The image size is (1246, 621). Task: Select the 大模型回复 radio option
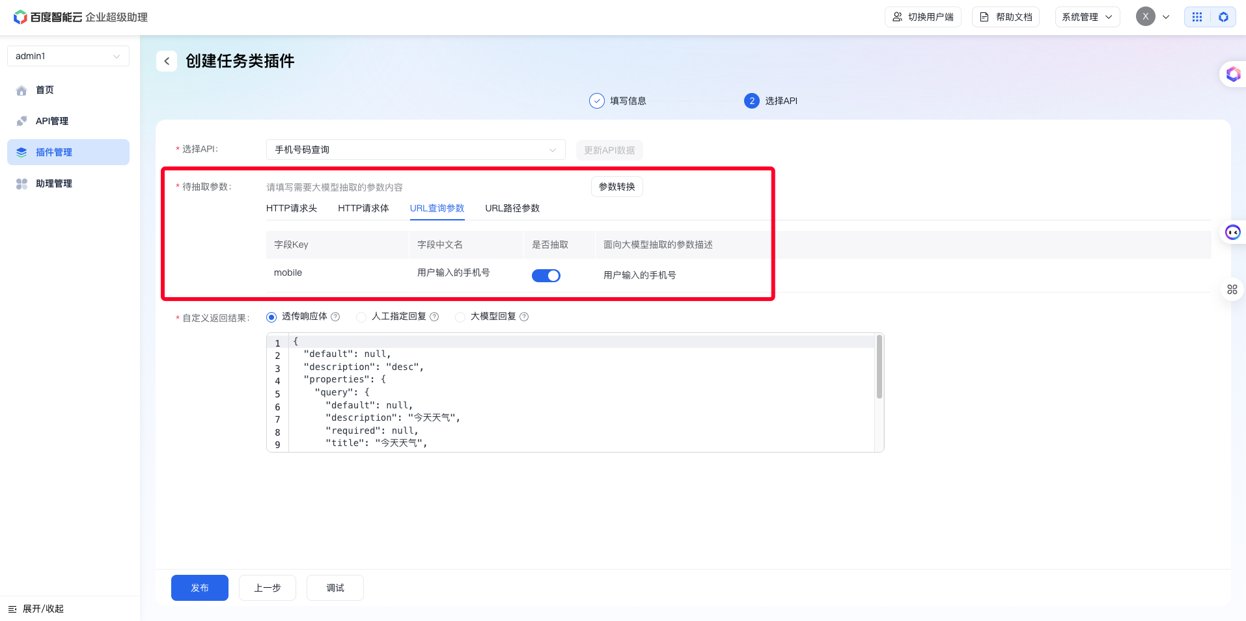(x=460, y=317)
